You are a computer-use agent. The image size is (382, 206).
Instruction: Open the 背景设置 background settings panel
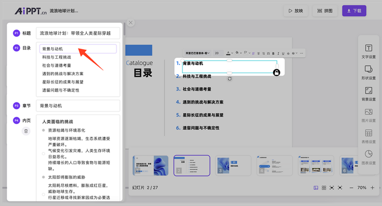tap(368, 93)
